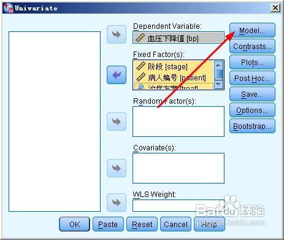Click inside the Random Factor(s) box

tap(178, 122)
